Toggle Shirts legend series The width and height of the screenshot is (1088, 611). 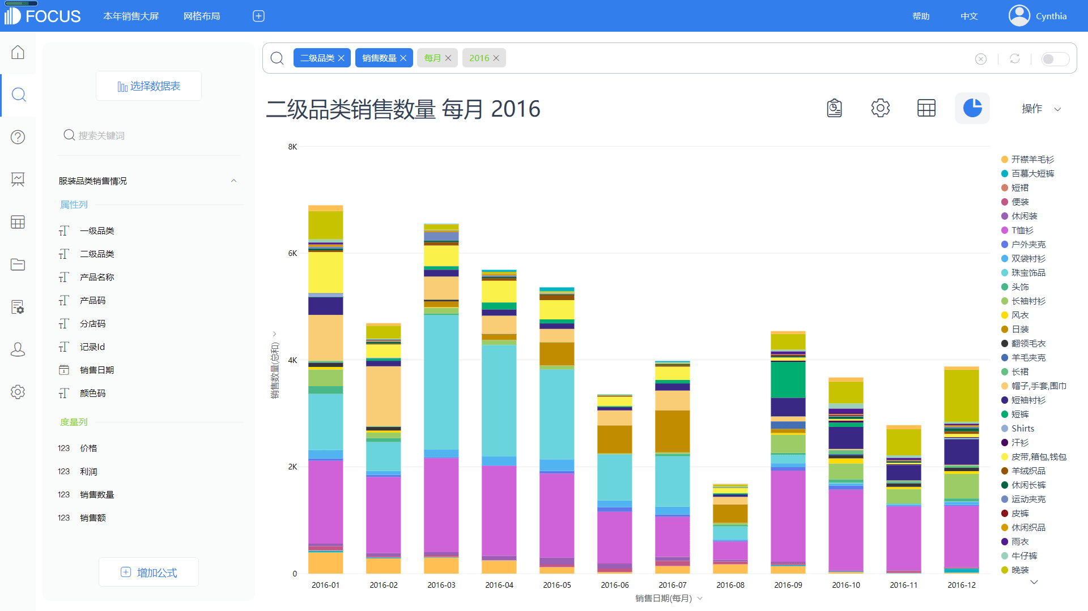pos(1018,429)
